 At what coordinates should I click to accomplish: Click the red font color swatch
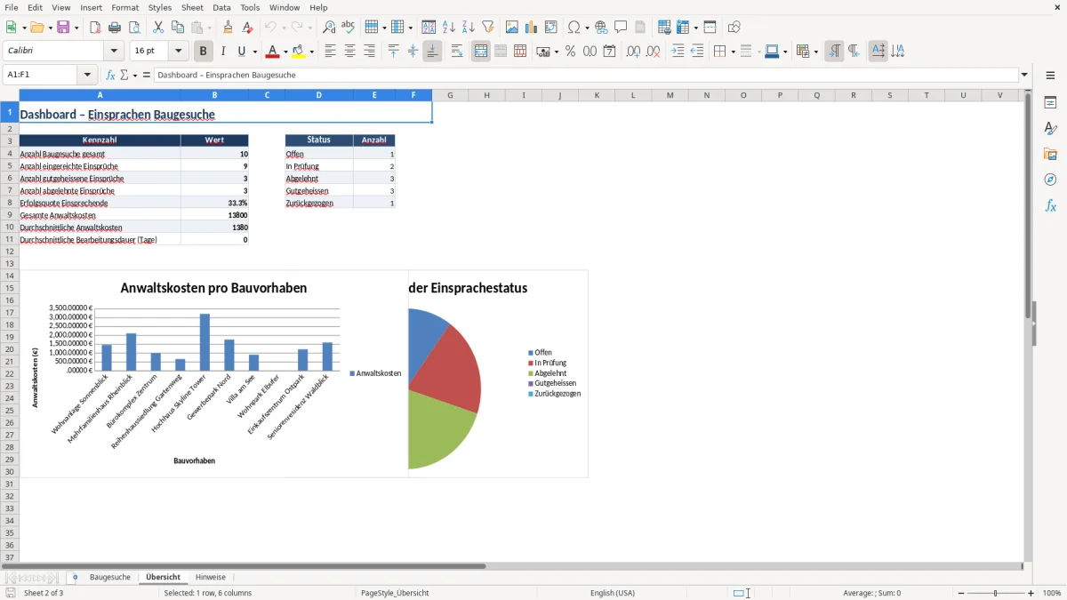point(272,52)
